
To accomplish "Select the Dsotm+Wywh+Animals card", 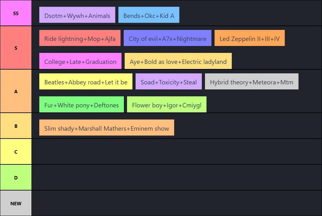I will 77,15.
